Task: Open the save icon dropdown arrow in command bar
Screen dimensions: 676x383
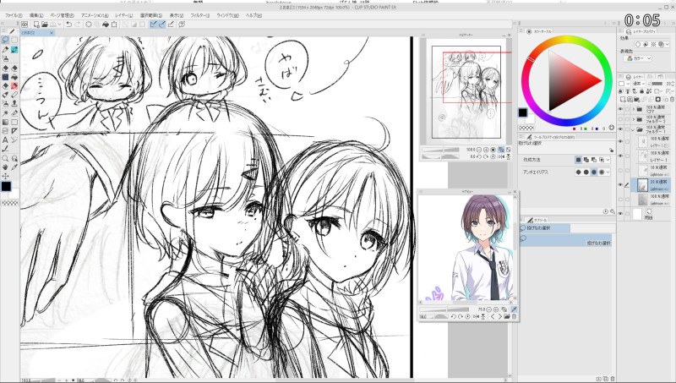Action: pyautogui.click(x=59, y=25)
